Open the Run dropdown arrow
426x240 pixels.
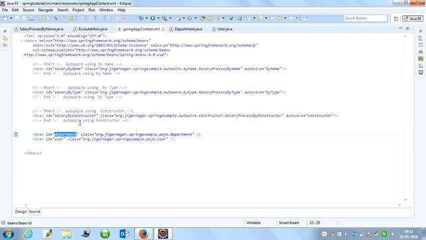tap(158, 18)
